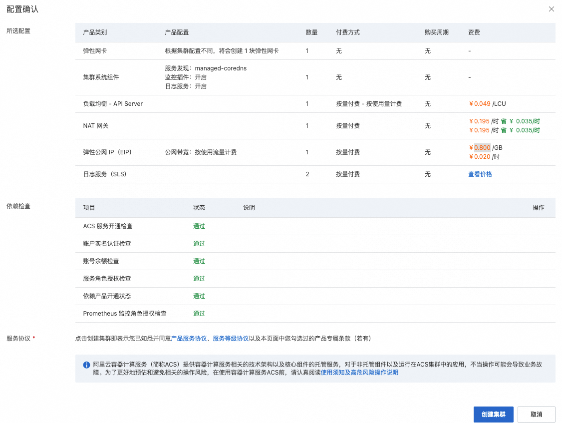Open the 产品服务协议 link
The image size is (562, 423).
click(189, 338)
